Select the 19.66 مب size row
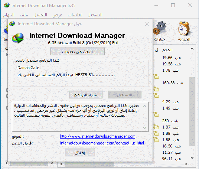Image resolution: width=199 pixels, height=169 pixels. (x=172, y=58)
